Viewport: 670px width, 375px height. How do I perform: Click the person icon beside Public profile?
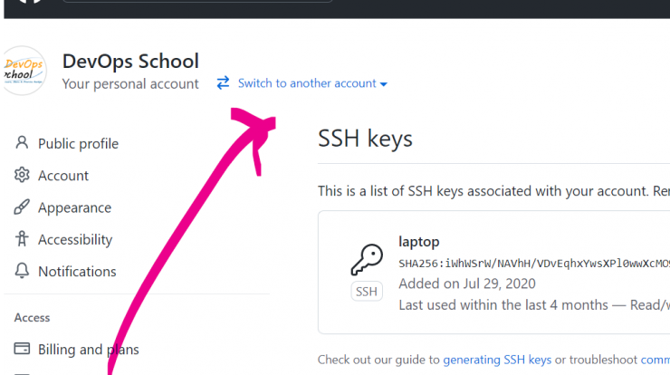22,142
